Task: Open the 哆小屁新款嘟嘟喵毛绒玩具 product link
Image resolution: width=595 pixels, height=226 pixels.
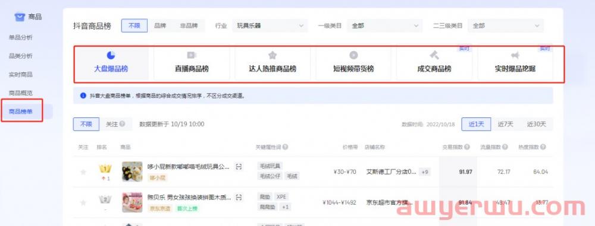Action: [188, 167]
